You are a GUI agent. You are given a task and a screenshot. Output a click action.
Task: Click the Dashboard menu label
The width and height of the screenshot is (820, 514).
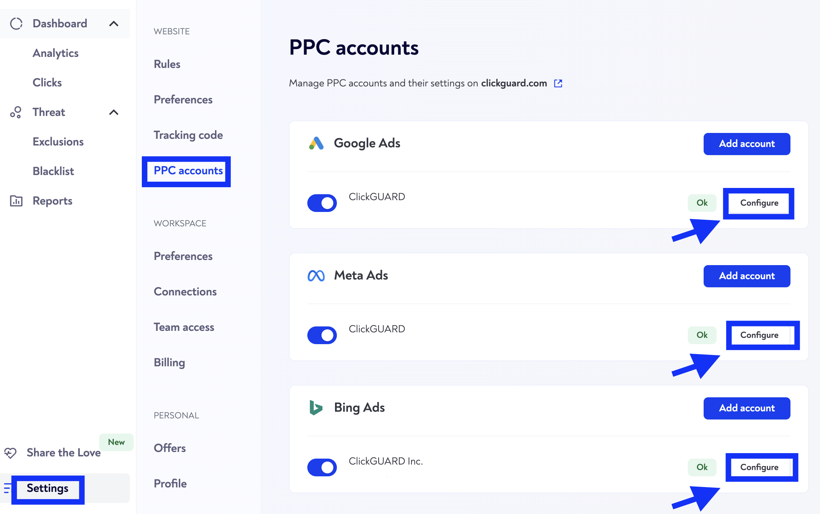click(x=60, y=24)
